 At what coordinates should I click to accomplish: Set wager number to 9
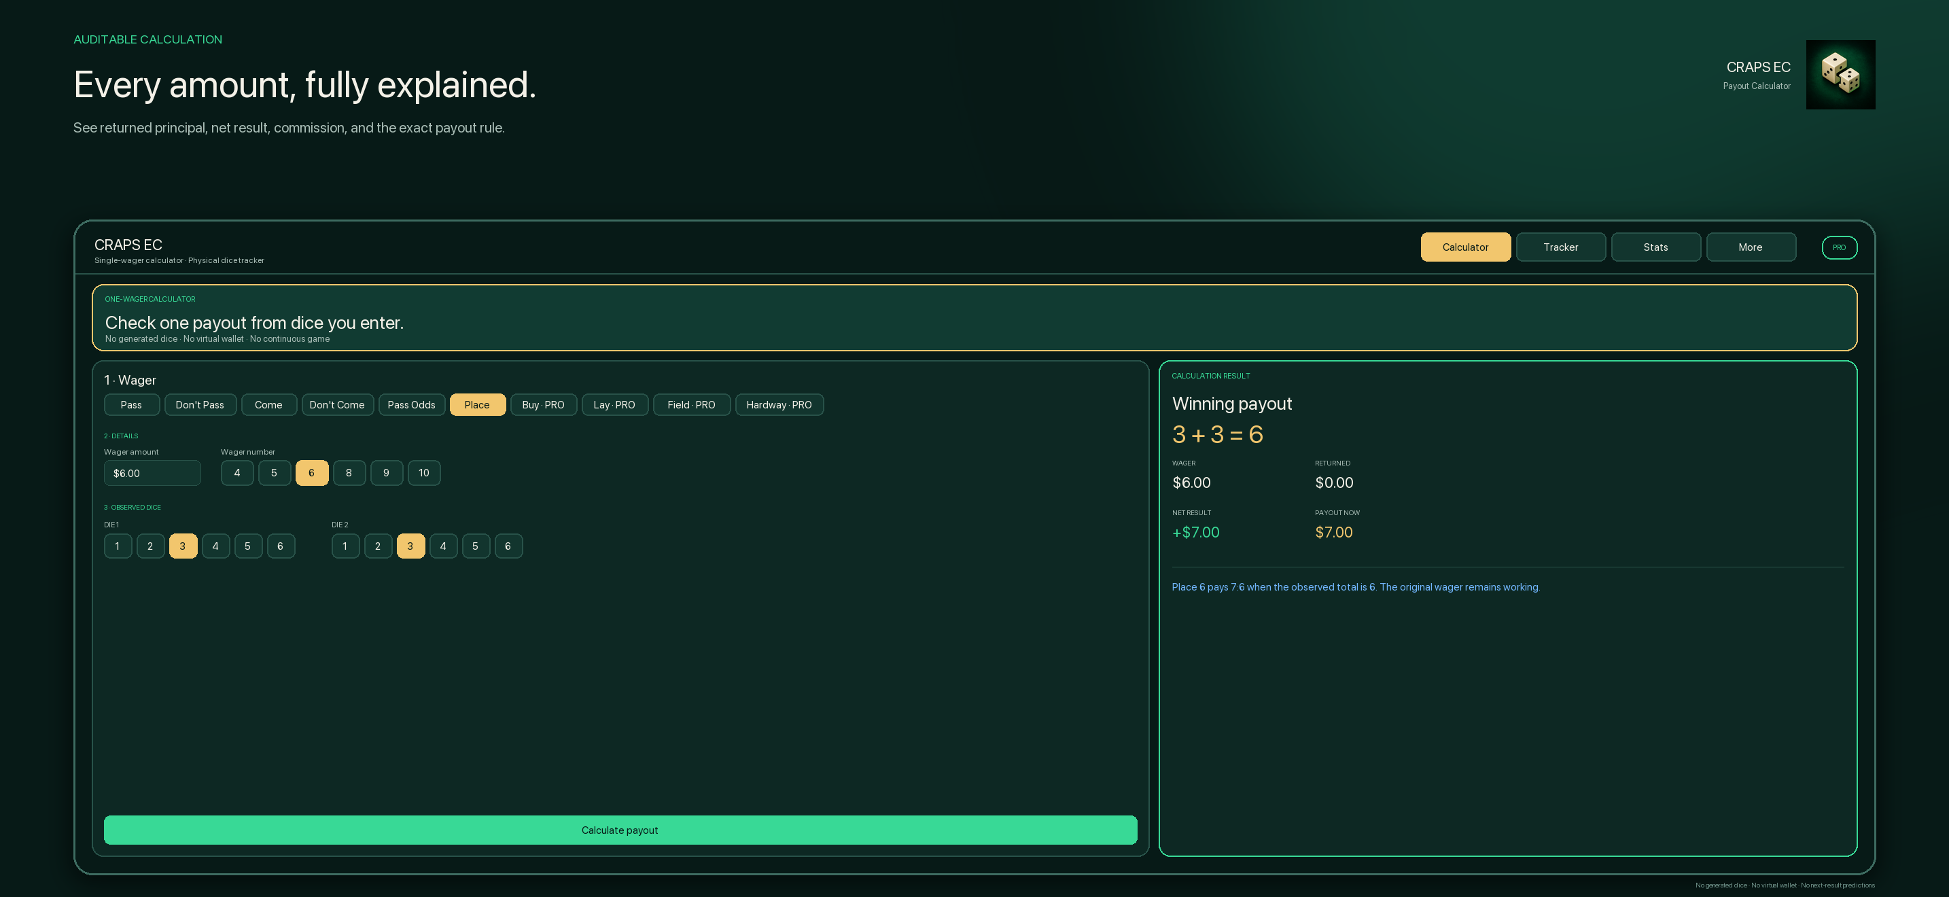[387, 473]
